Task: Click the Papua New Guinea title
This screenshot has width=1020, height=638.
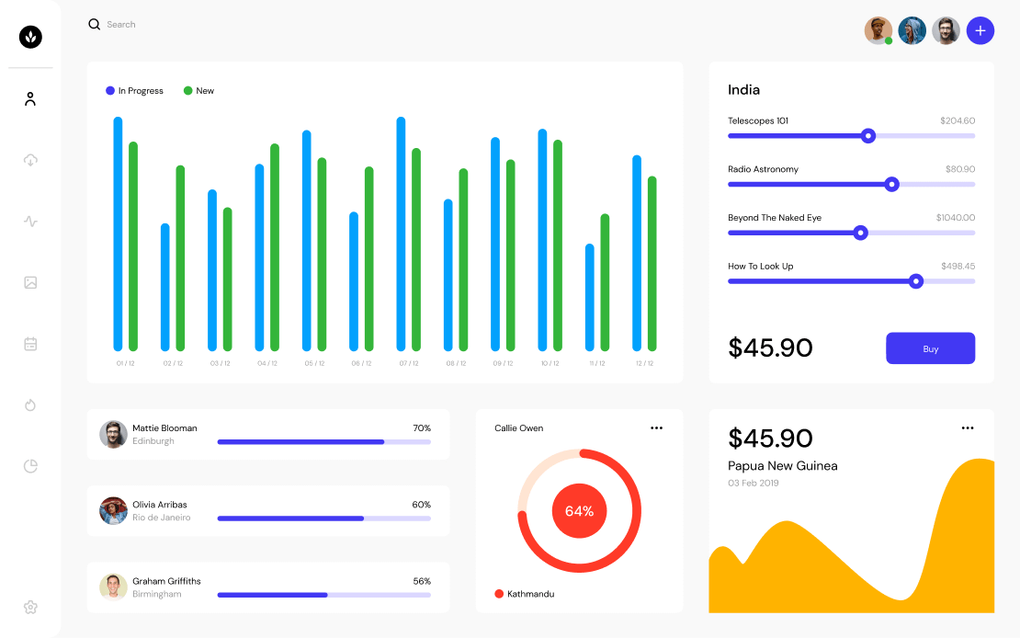Action: pos(783,466)
